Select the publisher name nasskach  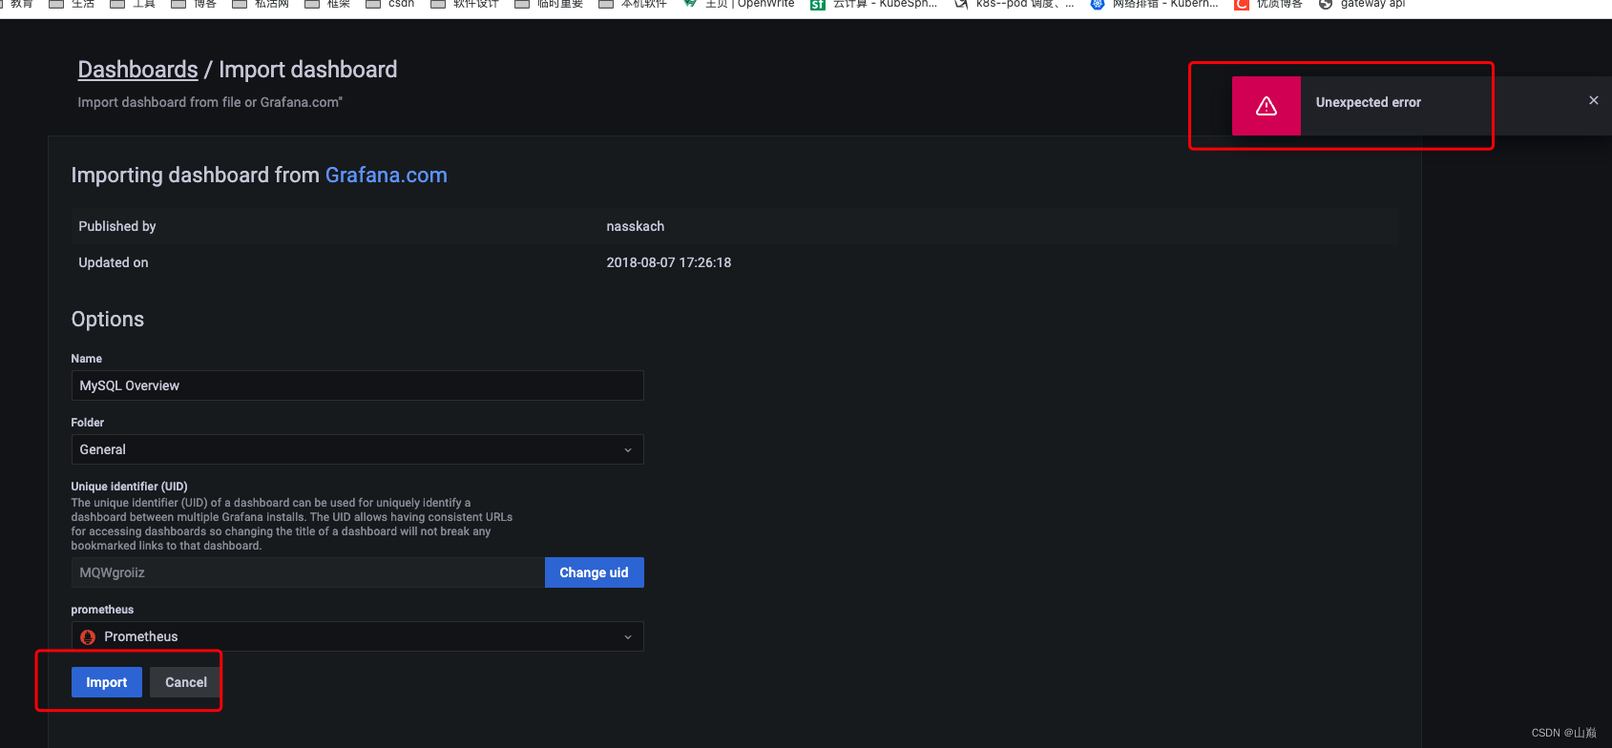pyautogui.click(x=636, y=226)
